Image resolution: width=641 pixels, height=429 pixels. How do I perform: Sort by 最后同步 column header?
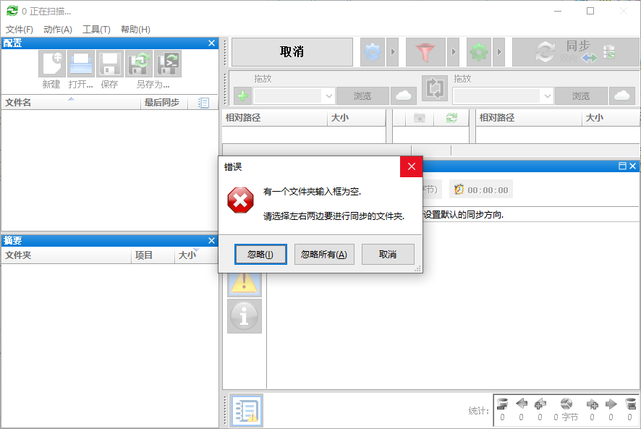pyautogui.click(x=164, y=103)
